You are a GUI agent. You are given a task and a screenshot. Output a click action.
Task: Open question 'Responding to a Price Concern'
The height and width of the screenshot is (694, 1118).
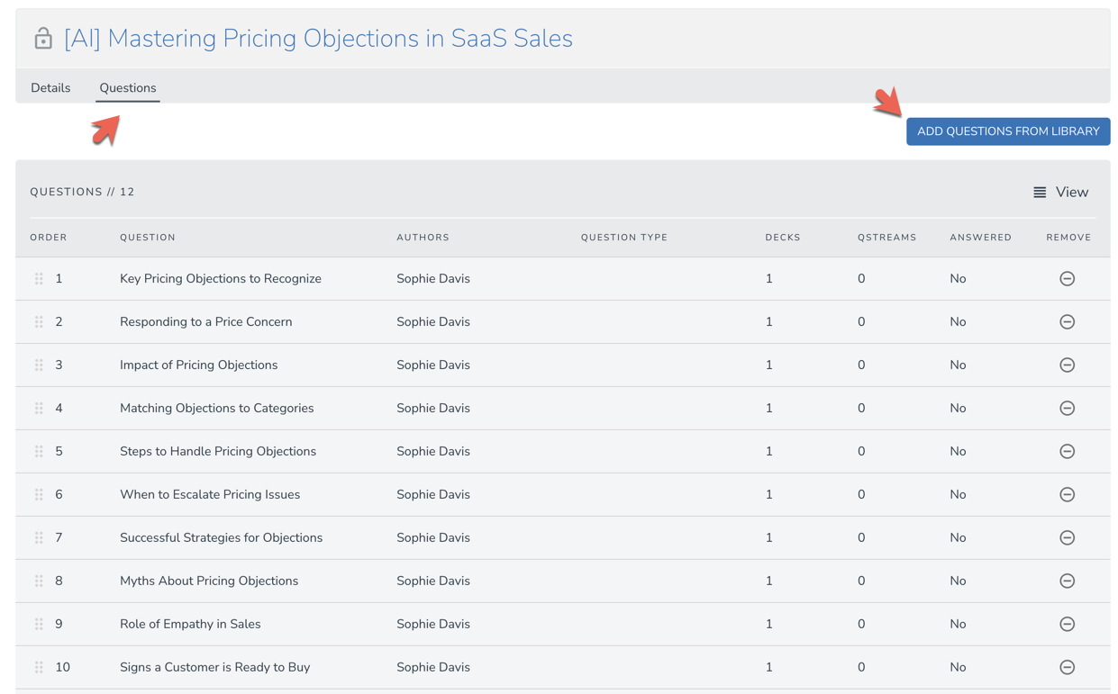[205, 322]
